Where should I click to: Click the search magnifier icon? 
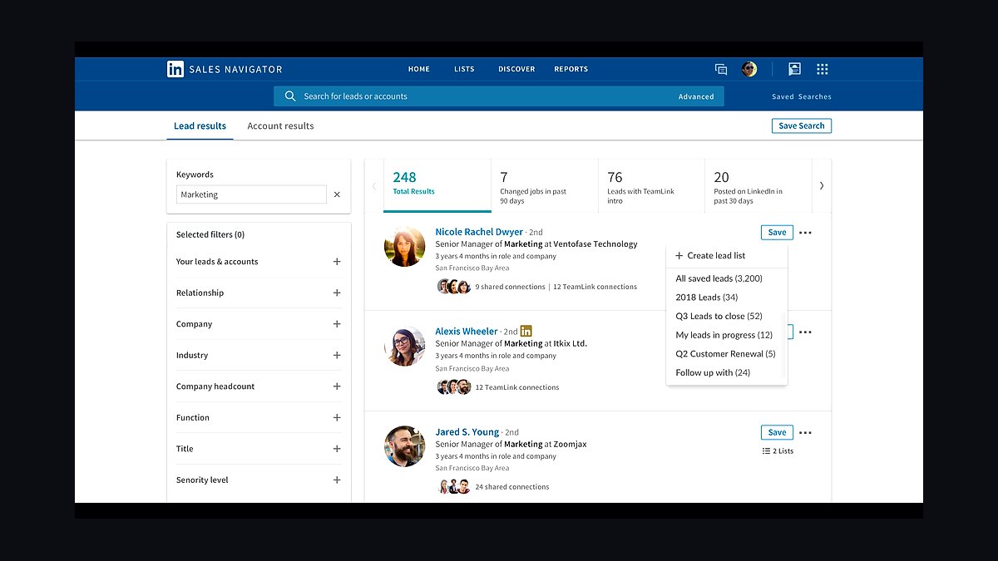click(290, 96)
